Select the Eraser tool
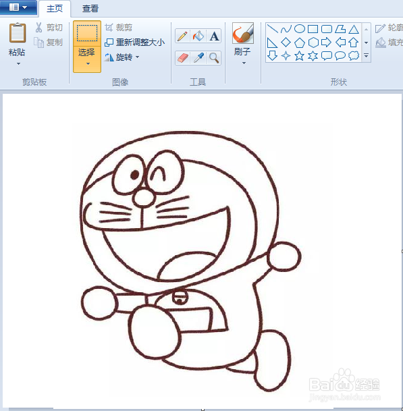The width and height of the screenshot is (403, 411). (182, 58)
